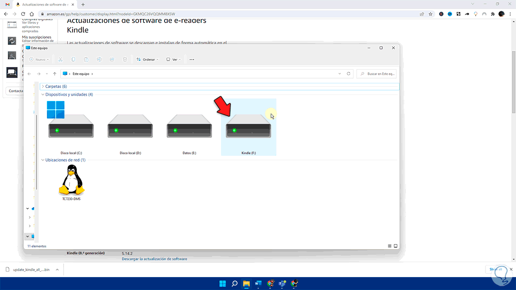
Task: Click Este equipo breadcrumb in address bar
Action: coord(81,74)
